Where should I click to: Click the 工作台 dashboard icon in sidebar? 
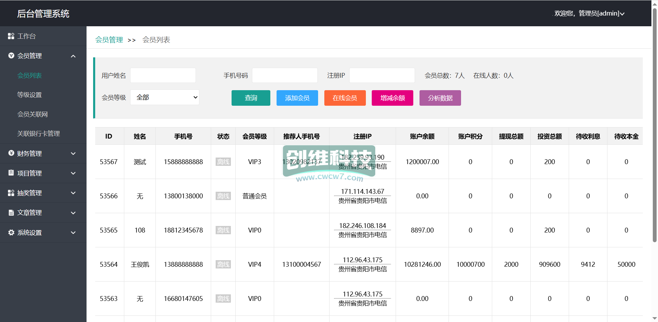point(11,36)
